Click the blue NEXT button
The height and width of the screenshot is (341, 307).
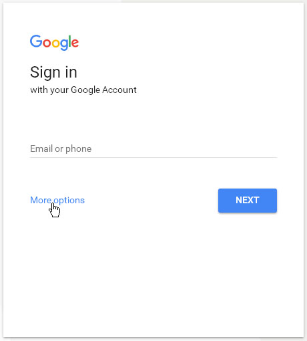(248, 201)
